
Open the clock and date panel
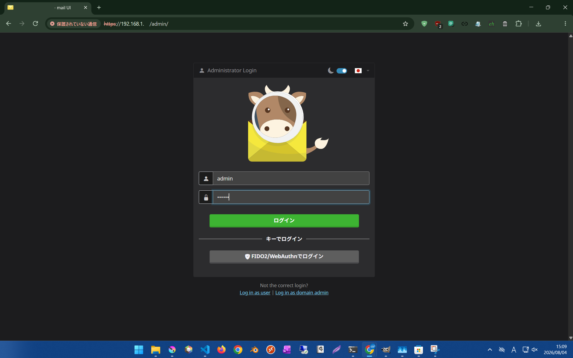coord(555,350)
